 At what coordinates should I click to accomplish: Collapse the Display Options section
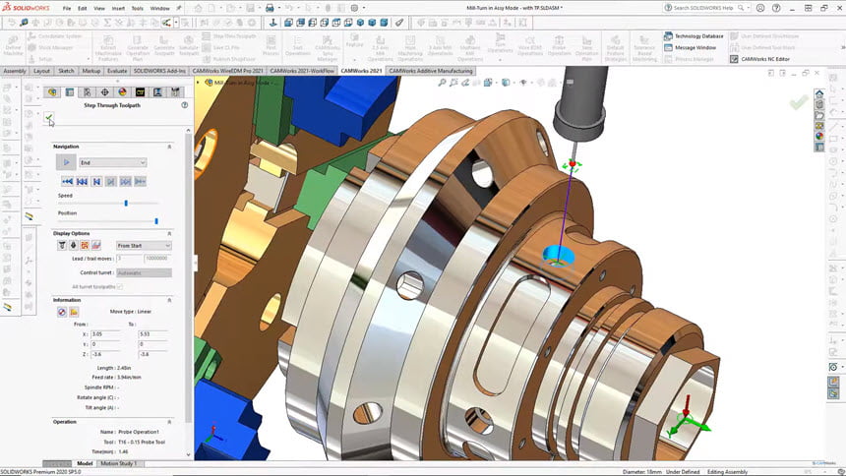[169, 234]
